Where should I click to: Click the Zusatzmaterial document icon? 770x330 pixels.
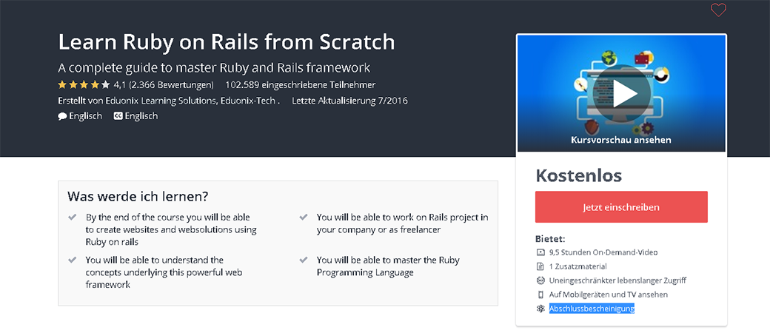540,266
